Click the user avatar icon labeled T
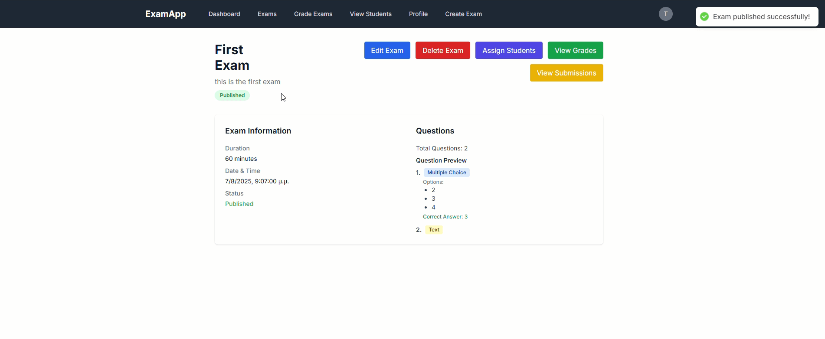The width and height of the screenshot is (825, 339). pyautogui.click(x=665, y=14)
